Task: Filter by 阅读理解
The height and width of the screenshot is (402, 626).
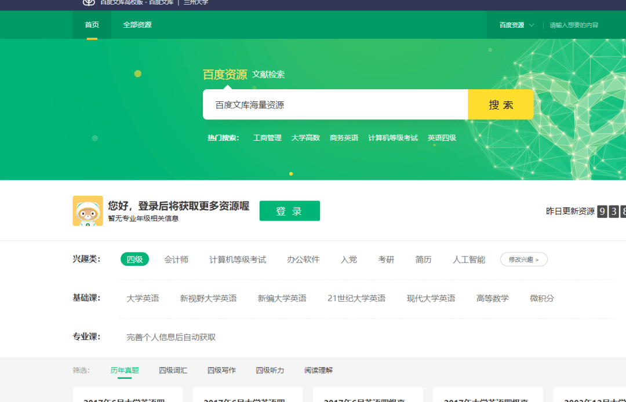Action: (318, 371)
